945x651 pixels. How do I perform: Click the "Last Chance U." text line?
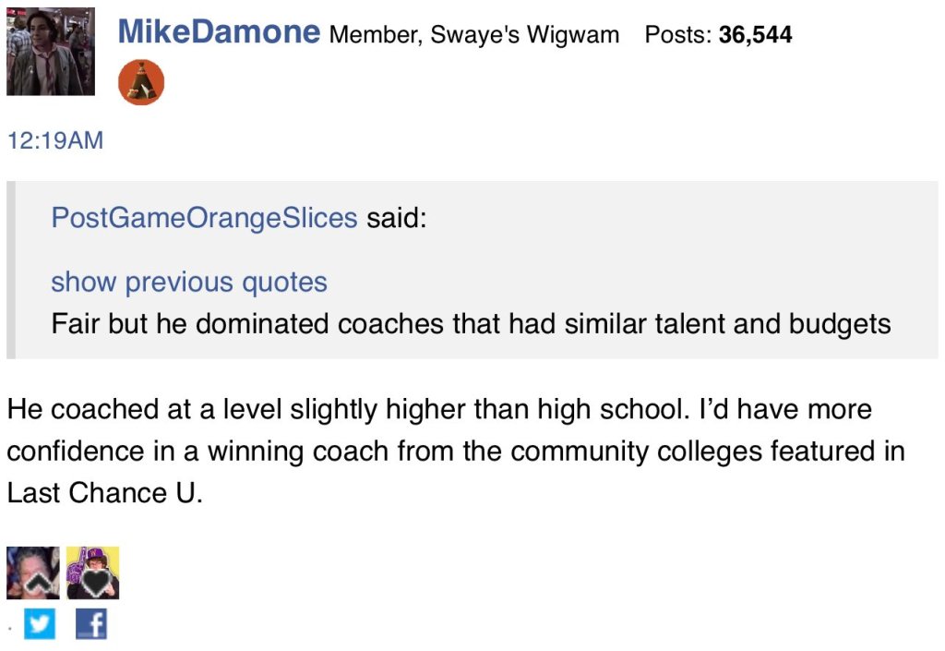(103, 493)
